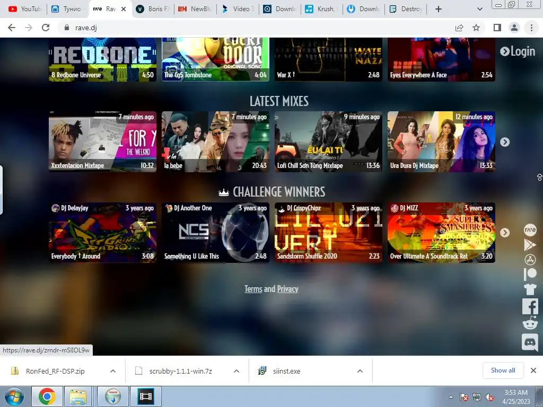Switch to the Video tab

(x=238, y=9)
